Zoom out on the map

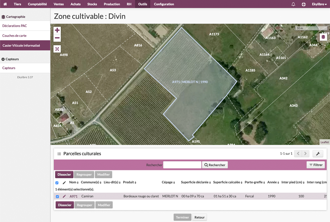57,38
